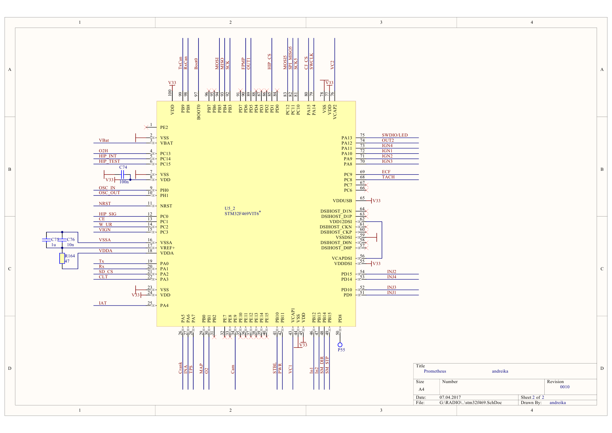Select the TACH net label
The width and height of the screenshot is (612, 433).
[x=388, y=177]
